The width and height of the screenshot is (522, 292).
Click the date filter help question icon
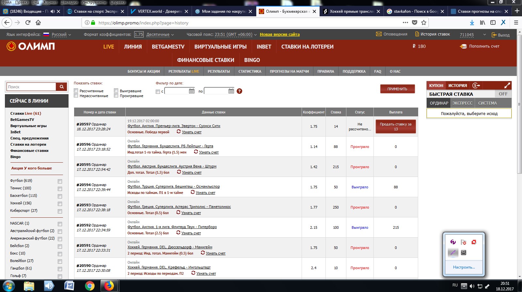(x=239, y=91)
